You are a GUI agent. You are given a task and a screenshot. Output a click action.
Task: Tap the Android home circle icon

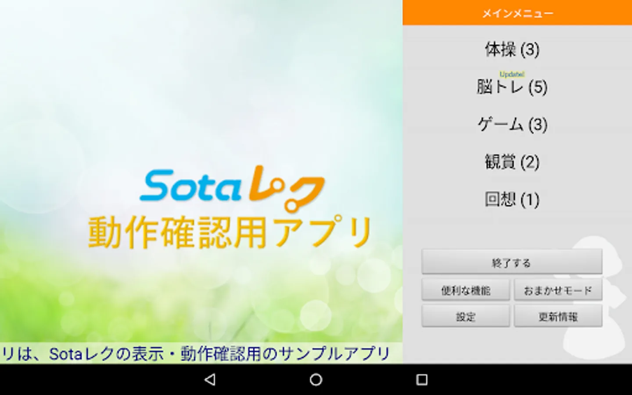click(x=316, y=380)
